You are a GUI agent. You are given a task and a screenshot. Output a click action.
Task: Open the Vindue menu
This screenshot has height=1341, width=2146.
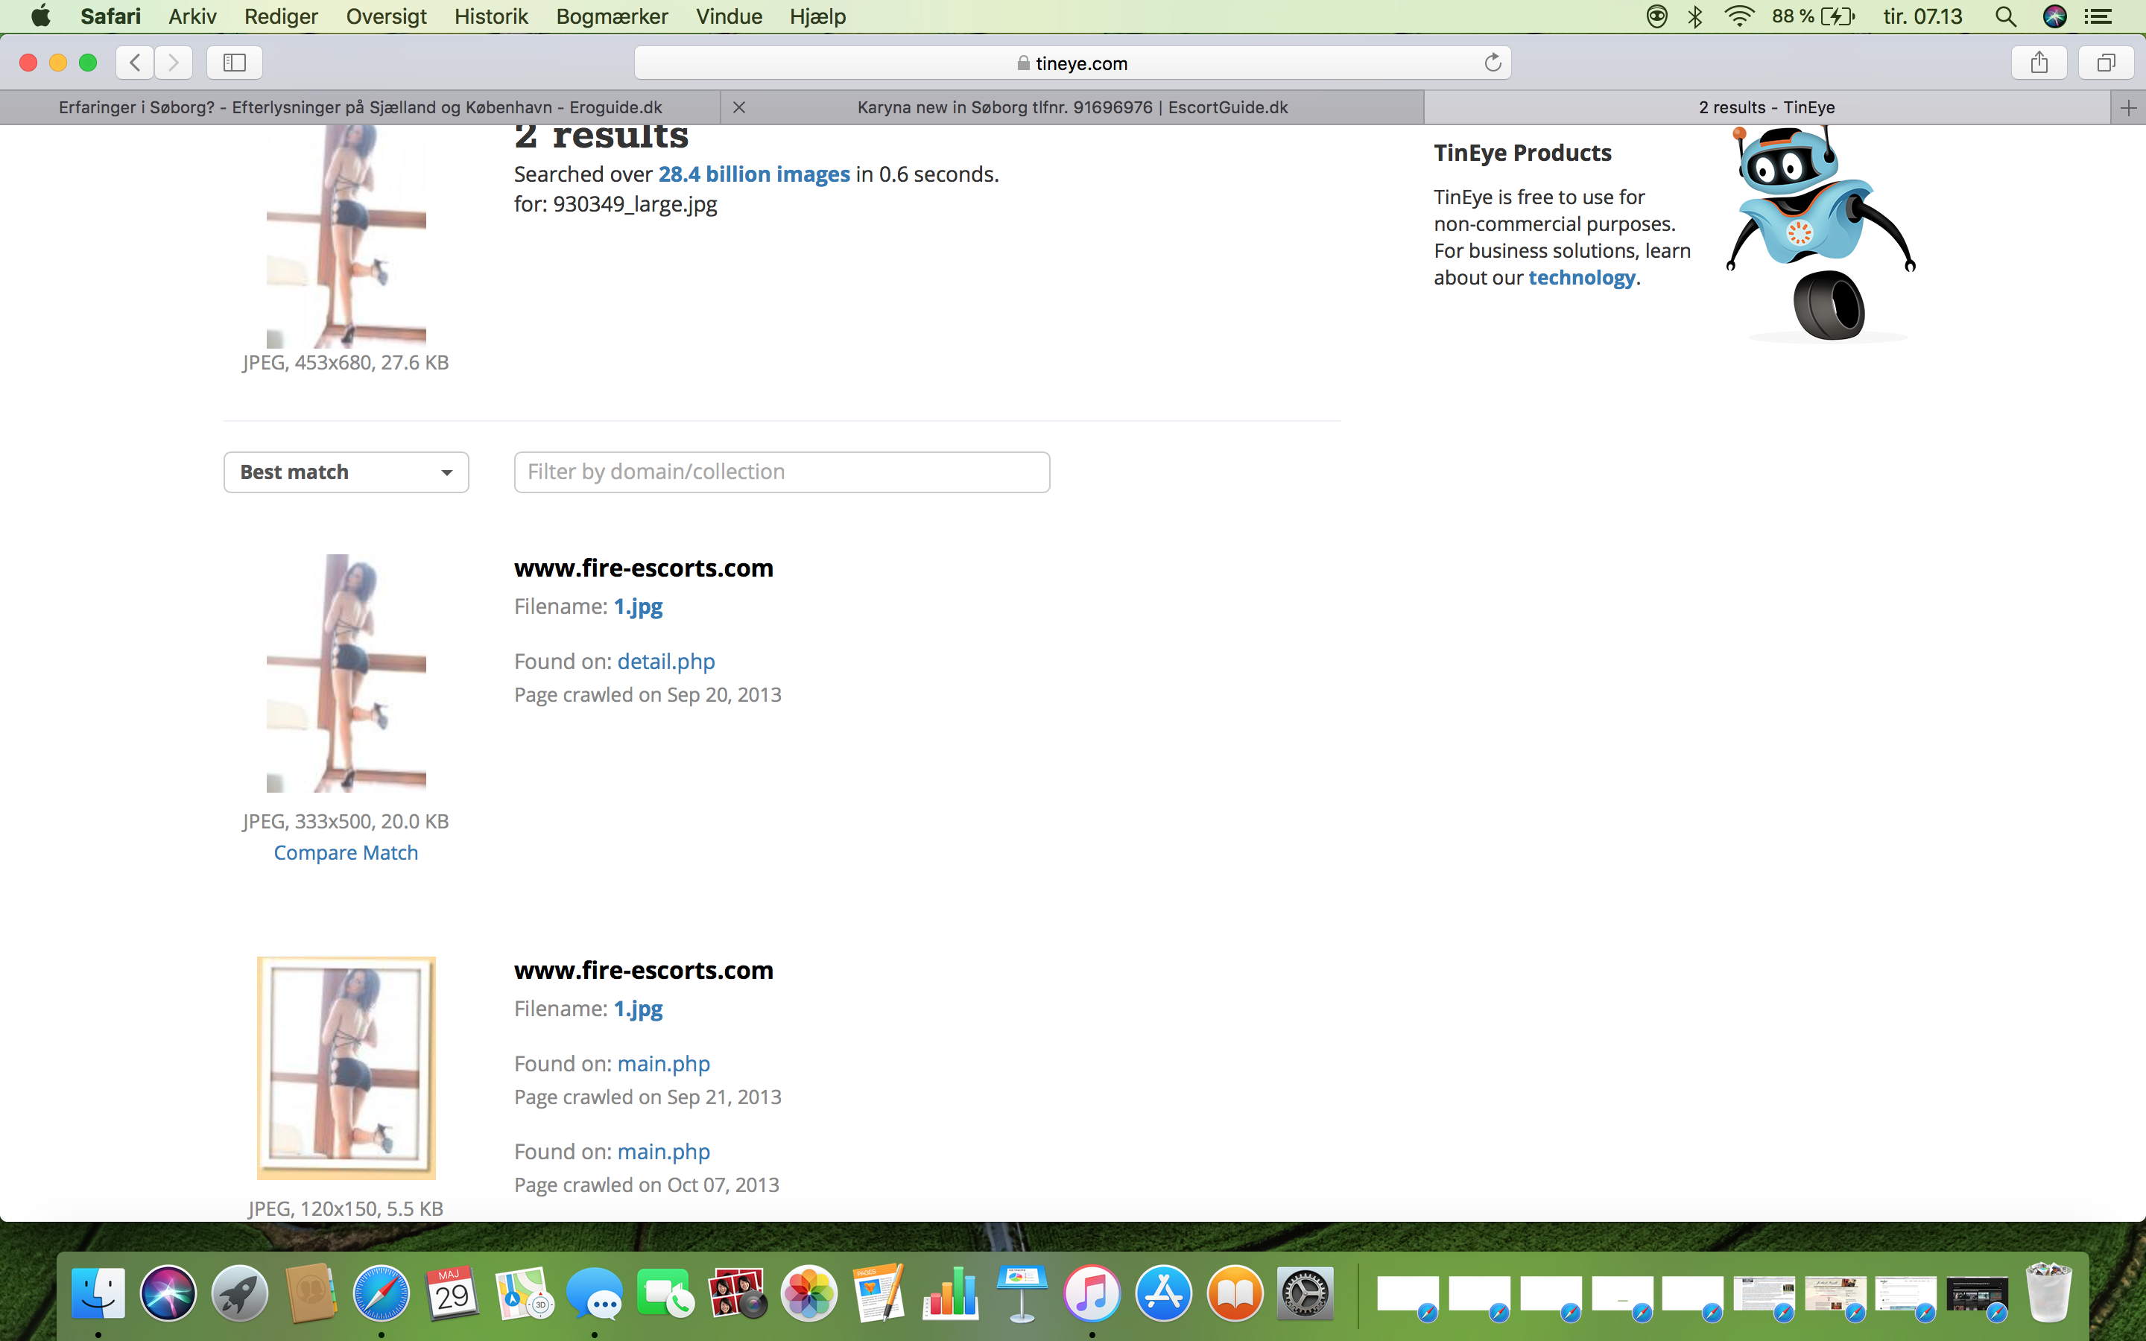[x=729, y=17]
